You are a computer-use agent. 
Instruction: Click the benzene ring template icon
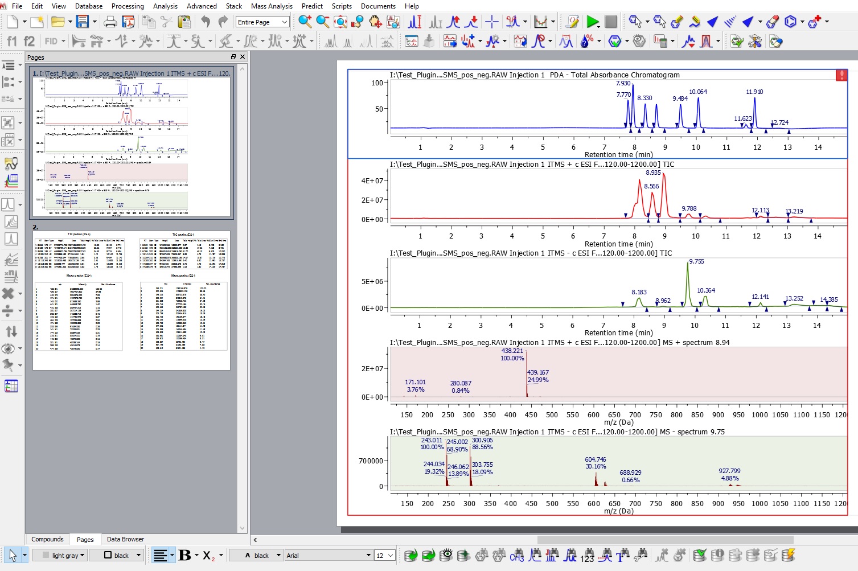click(x=790, y=22)
